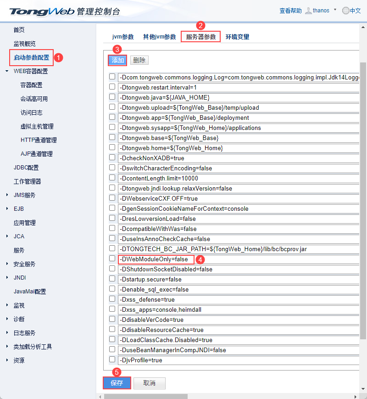Image resolution: width=367 pixels, height=399 pixels.
Task: Collapse the WEB容器配置 section
Action: 27,71
